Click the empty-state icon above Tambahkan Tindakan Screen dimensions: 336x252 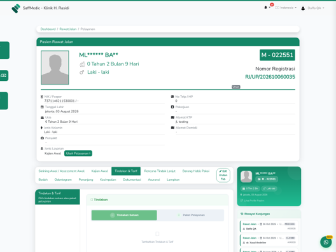157,234
